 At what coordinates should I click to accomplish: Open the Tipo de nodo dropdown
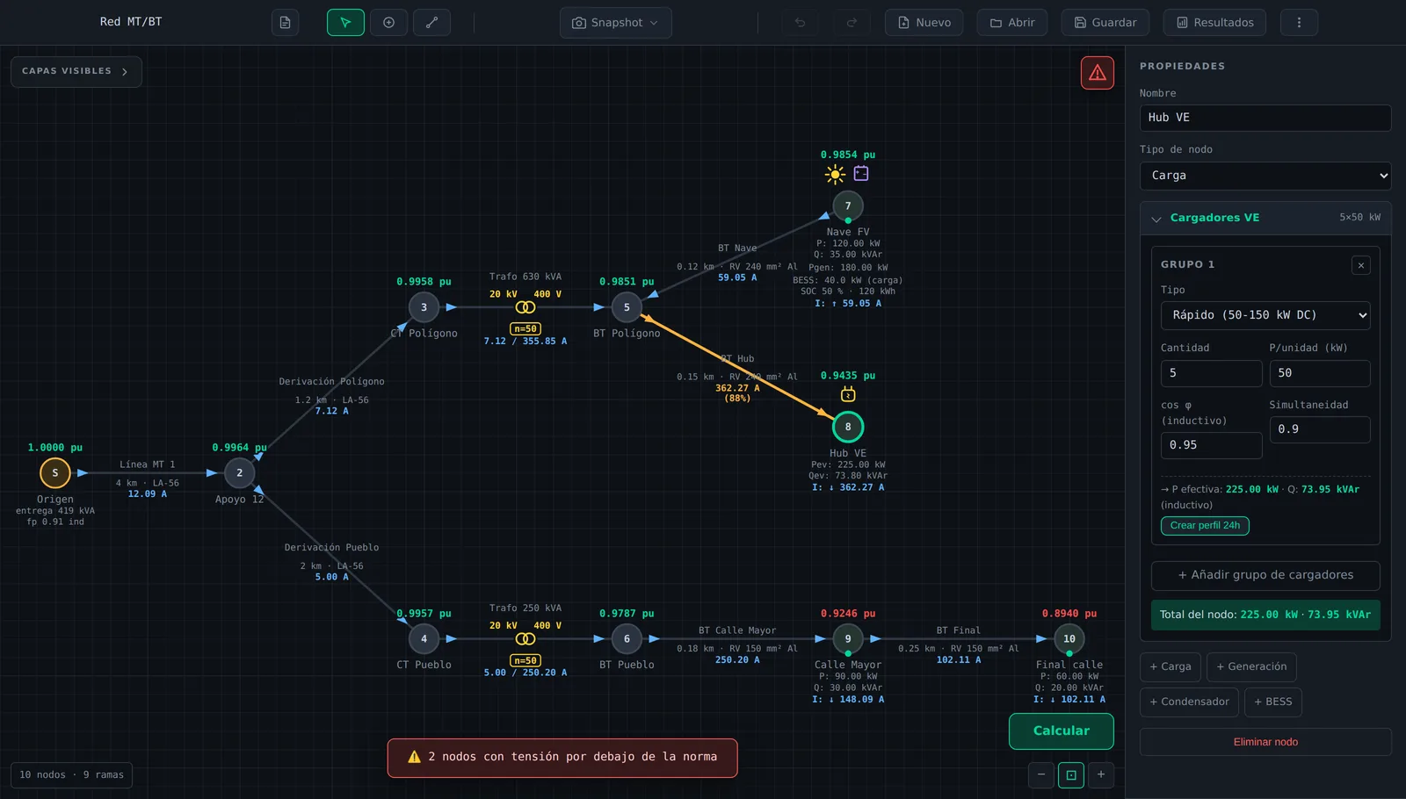(x=1265, y=176)
